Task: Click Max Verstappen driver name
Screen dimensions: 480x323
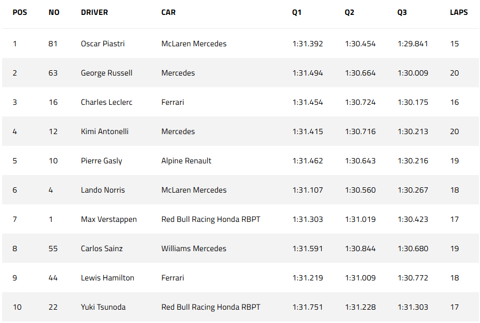Action: click(x=109, y=219)
